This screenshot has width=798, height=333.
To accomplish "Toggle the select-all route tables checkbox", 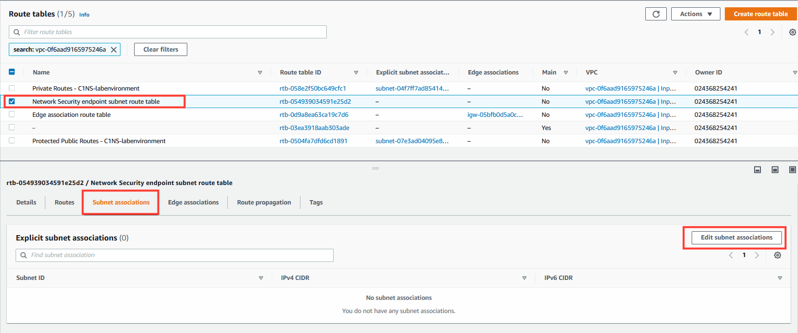I will pos(12,72).
